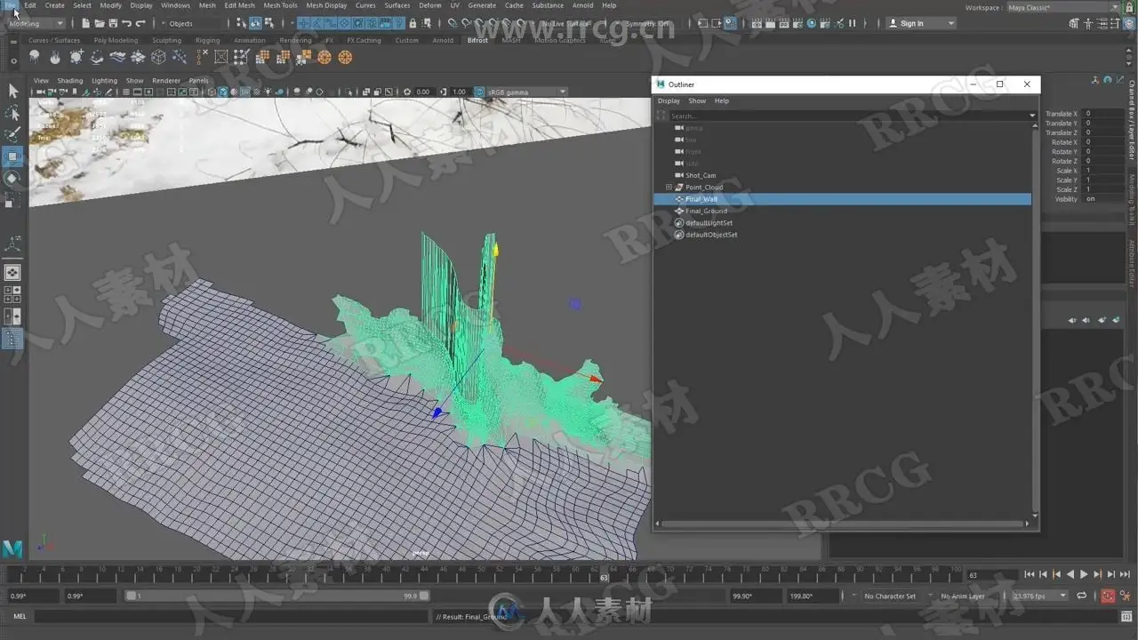Expand the Point_Cloud node in the Outliner
This screenshot has height=640, width=1138.
pos(669,188)
